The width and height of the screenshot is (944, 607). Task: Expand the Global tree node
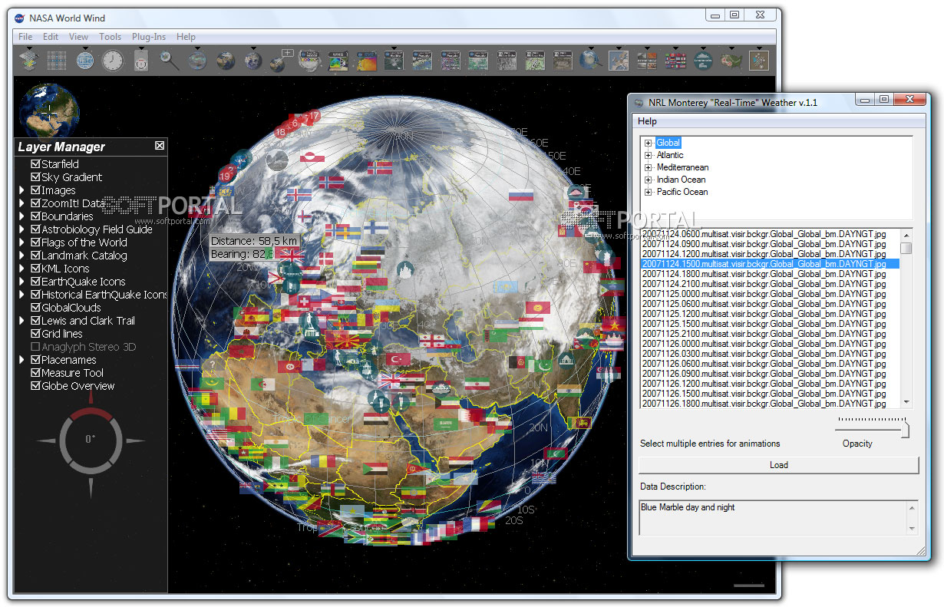pos(649,143)
